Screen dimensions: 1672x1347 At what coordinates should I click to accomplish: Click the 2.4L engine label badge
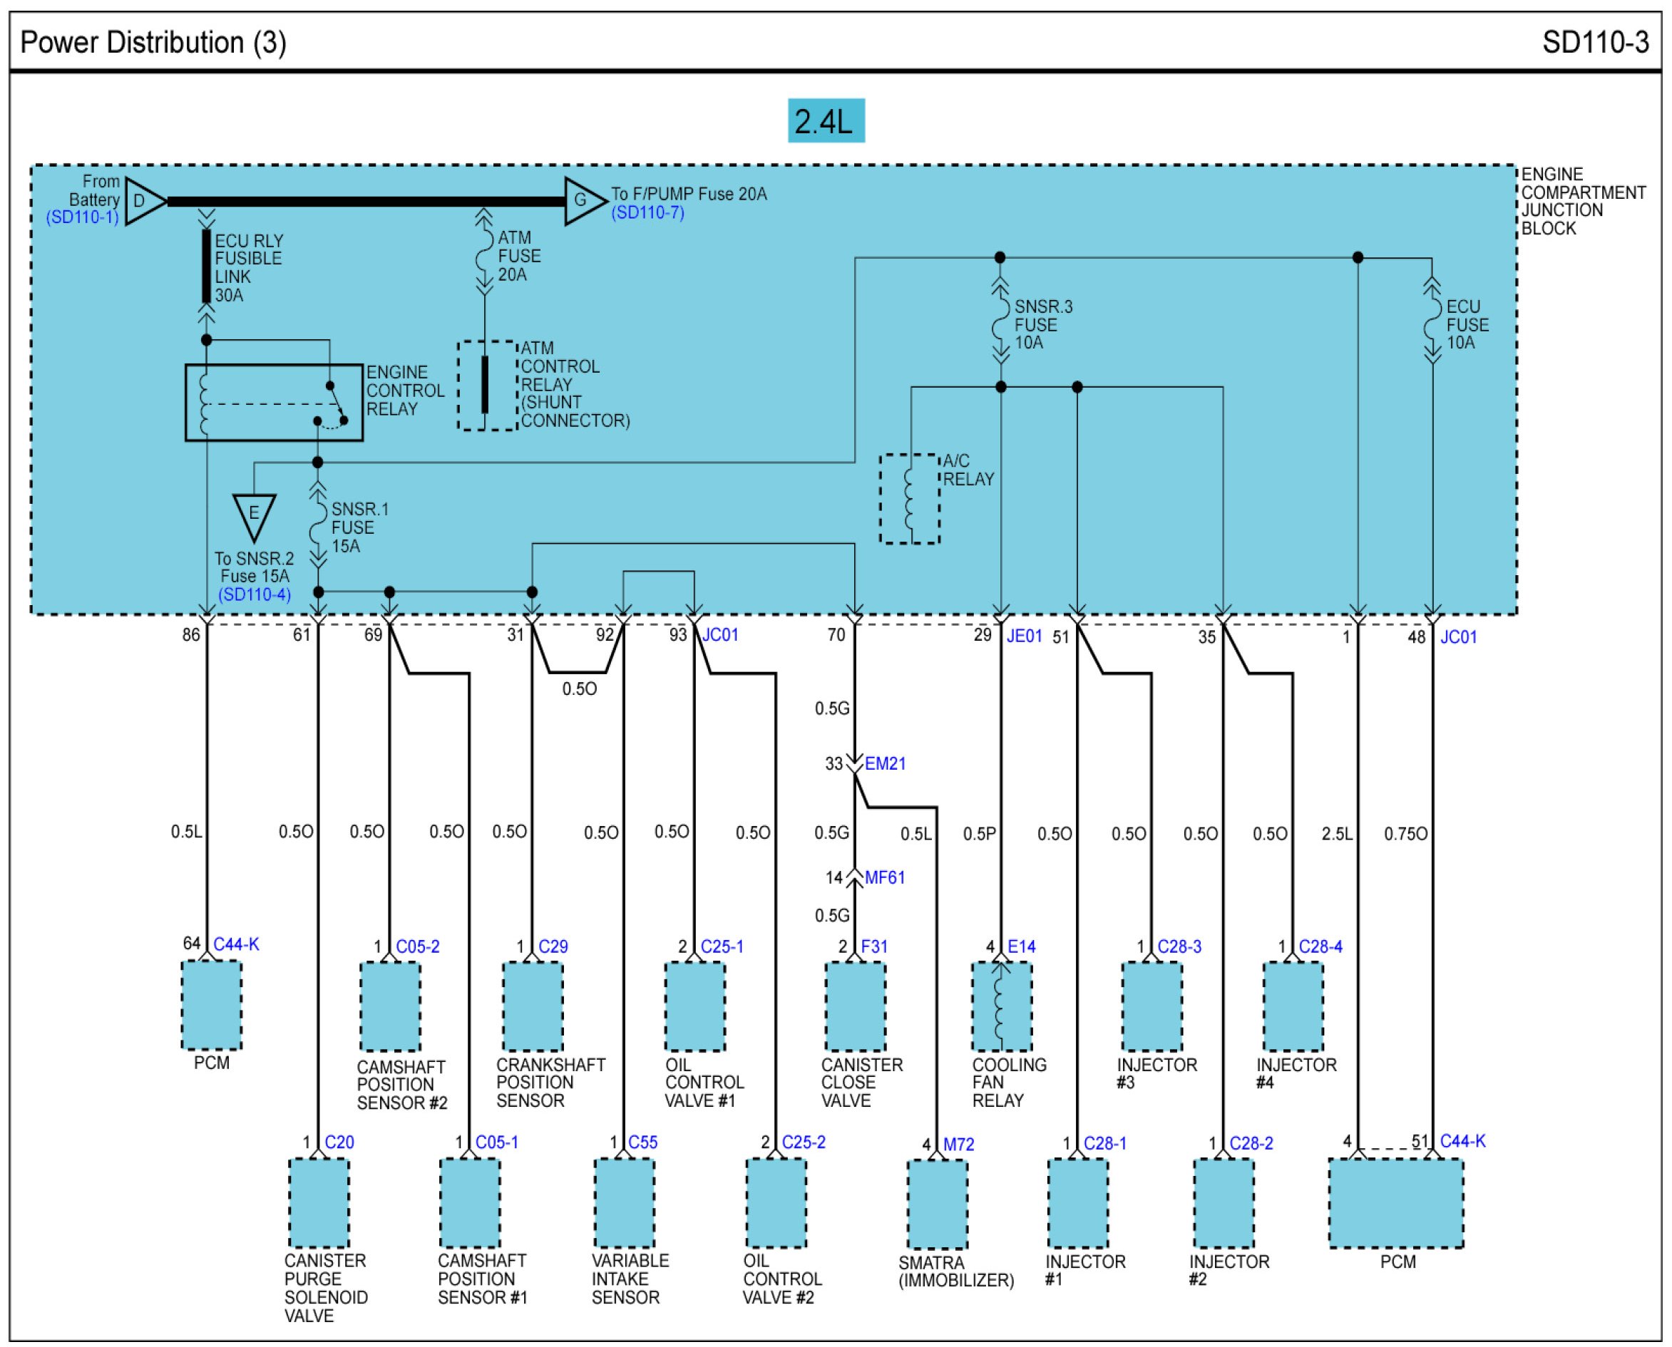825,121
